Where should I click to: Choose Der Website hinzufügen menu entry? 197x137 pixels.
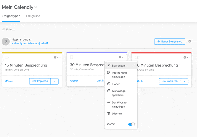click(x=121, y=105)
